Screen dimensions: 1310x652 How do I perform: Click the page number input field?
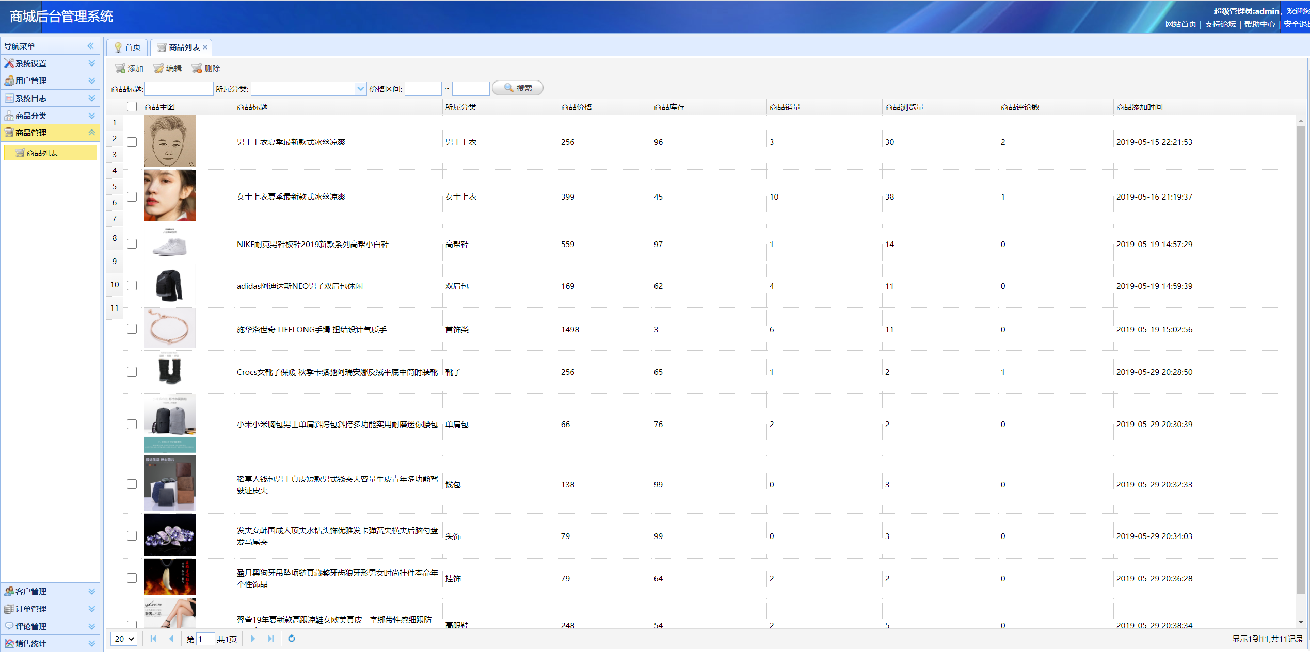[x=205, y=639]
